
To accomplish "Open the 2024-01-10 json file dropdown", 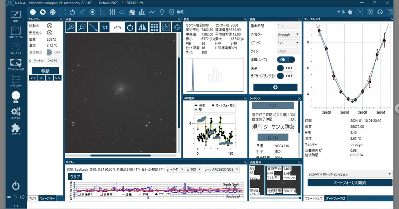I will pos(350,174).
